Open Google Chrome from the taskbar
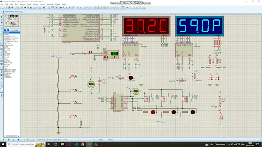The height and width of the screenshot is (147, 262). click(x=83, y=144)
